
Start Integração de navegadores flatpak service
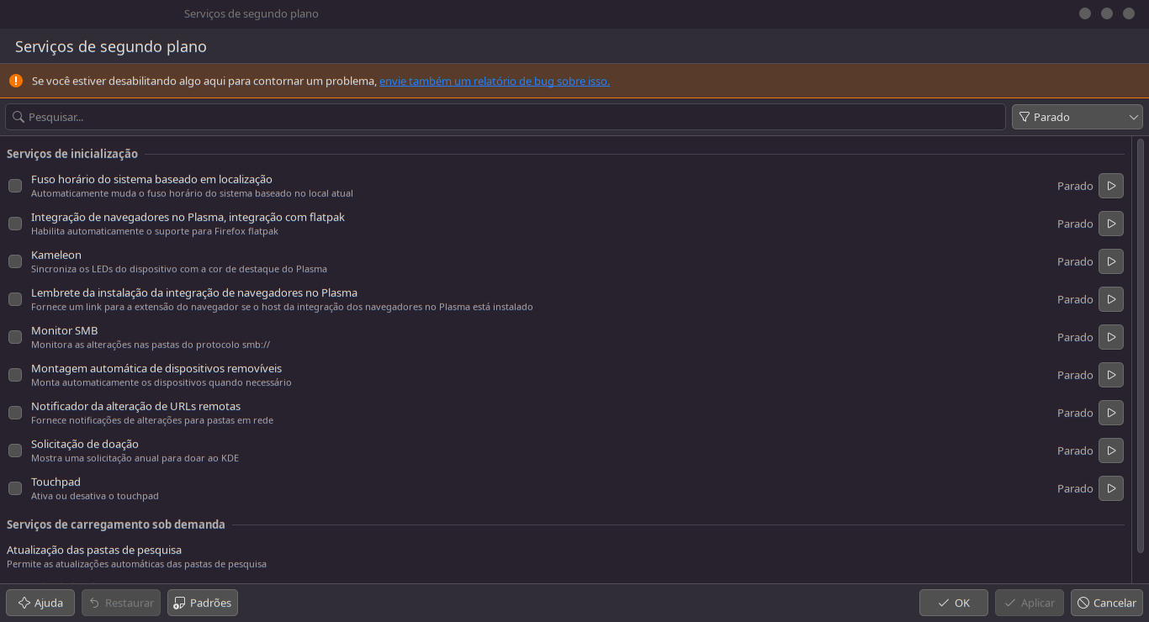pyautogui.click(x=1111, y=224)
